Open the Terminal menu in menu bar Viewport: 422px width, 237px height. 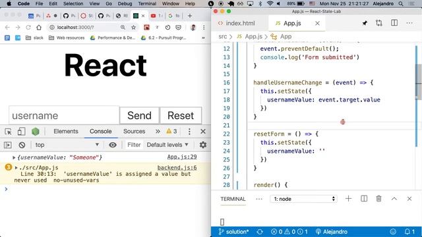pos(147,4)
